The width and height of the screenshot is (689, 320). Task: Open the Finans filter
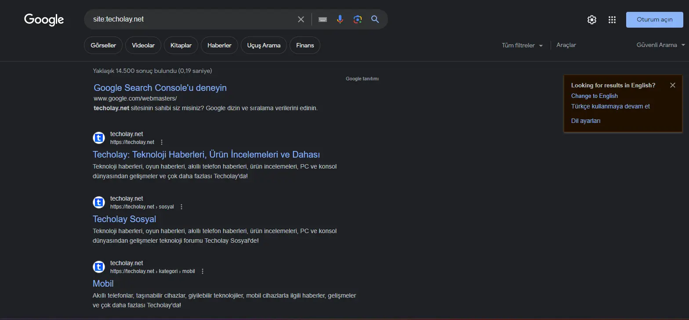(x=305, y=45)
